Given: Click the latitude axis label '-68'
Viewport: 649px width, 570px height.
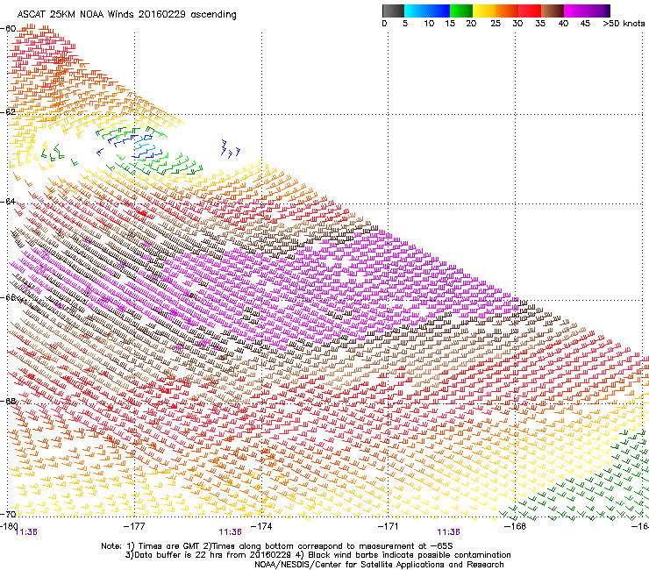Looking at the screenshot, I should [8, 401].
